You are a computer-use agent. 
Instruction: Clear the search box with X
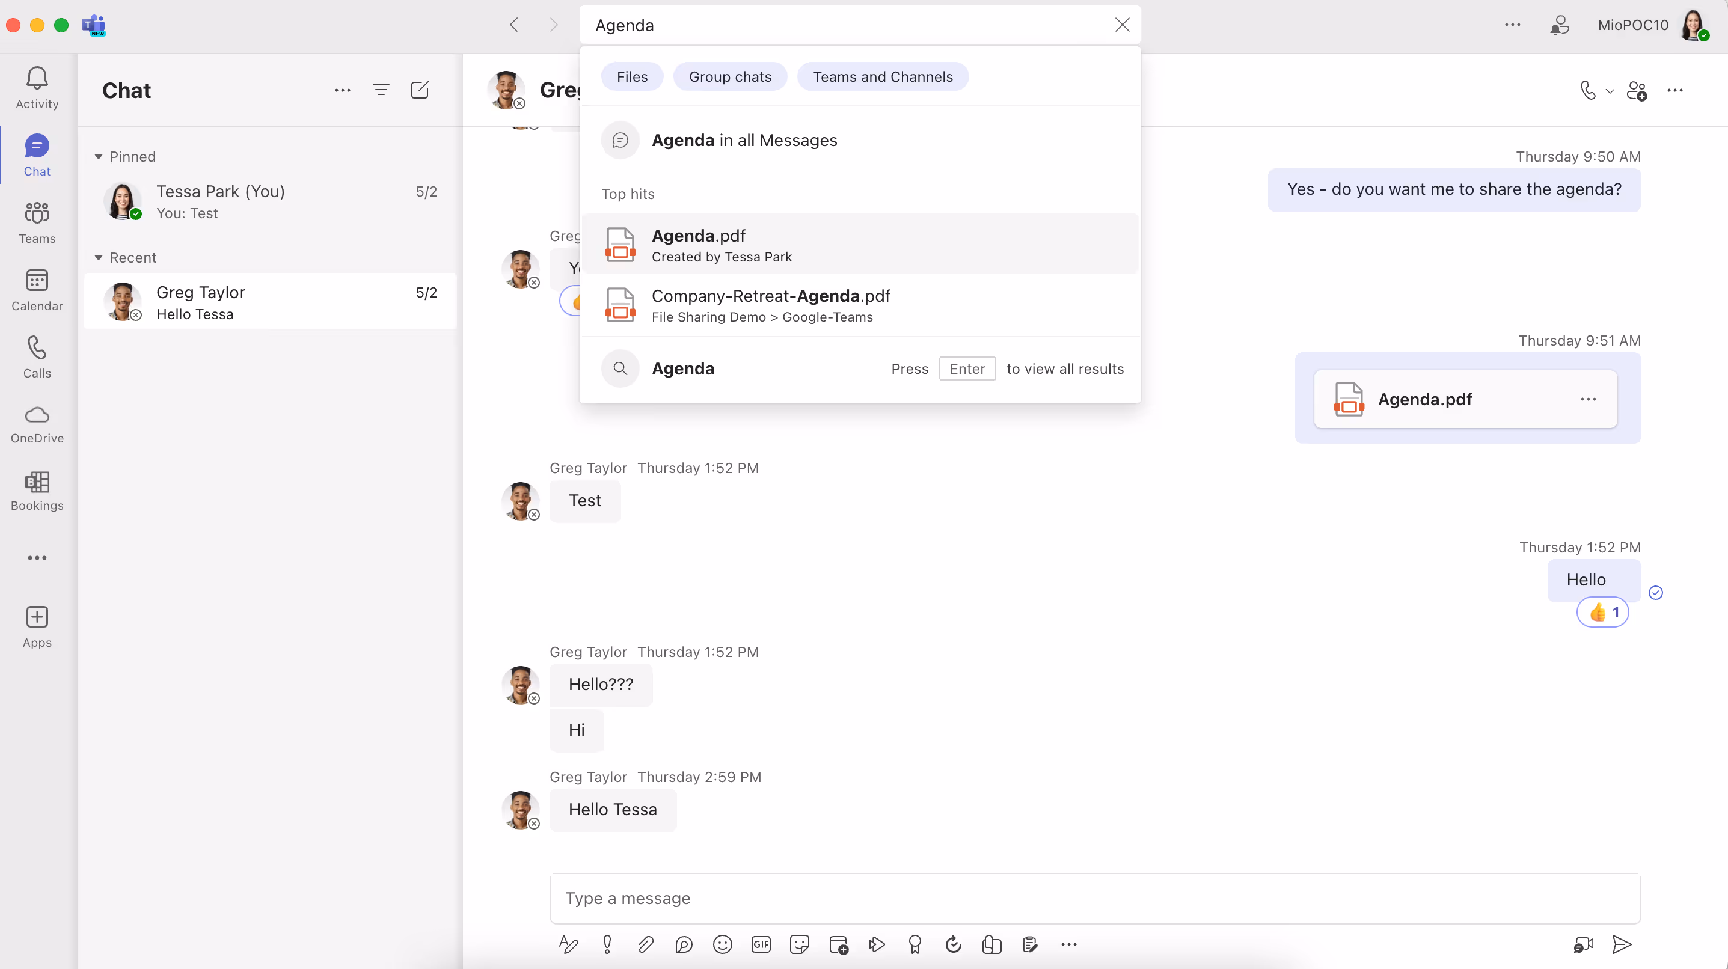pos(1121,25)
